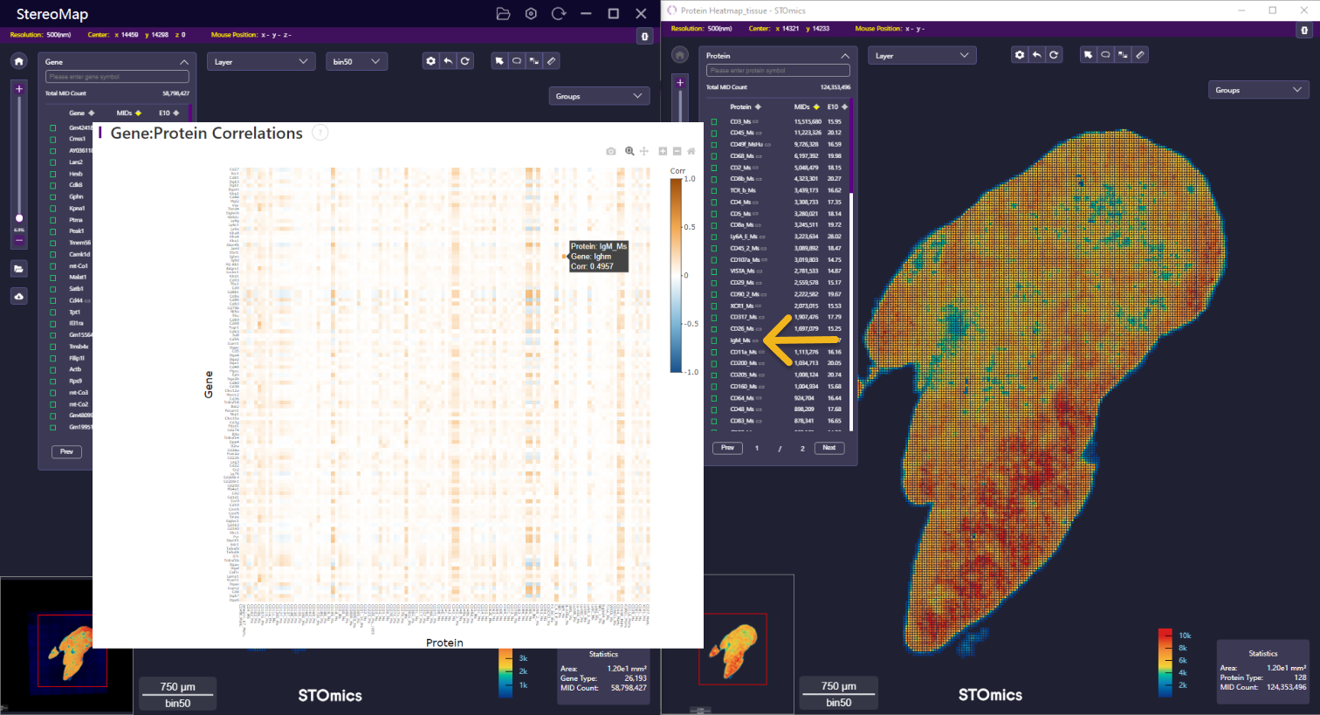The height and width of the screenshot is (715, 1320).
Task: Open settings gear in StereoMap toolbar
Action: click(430, 61)
